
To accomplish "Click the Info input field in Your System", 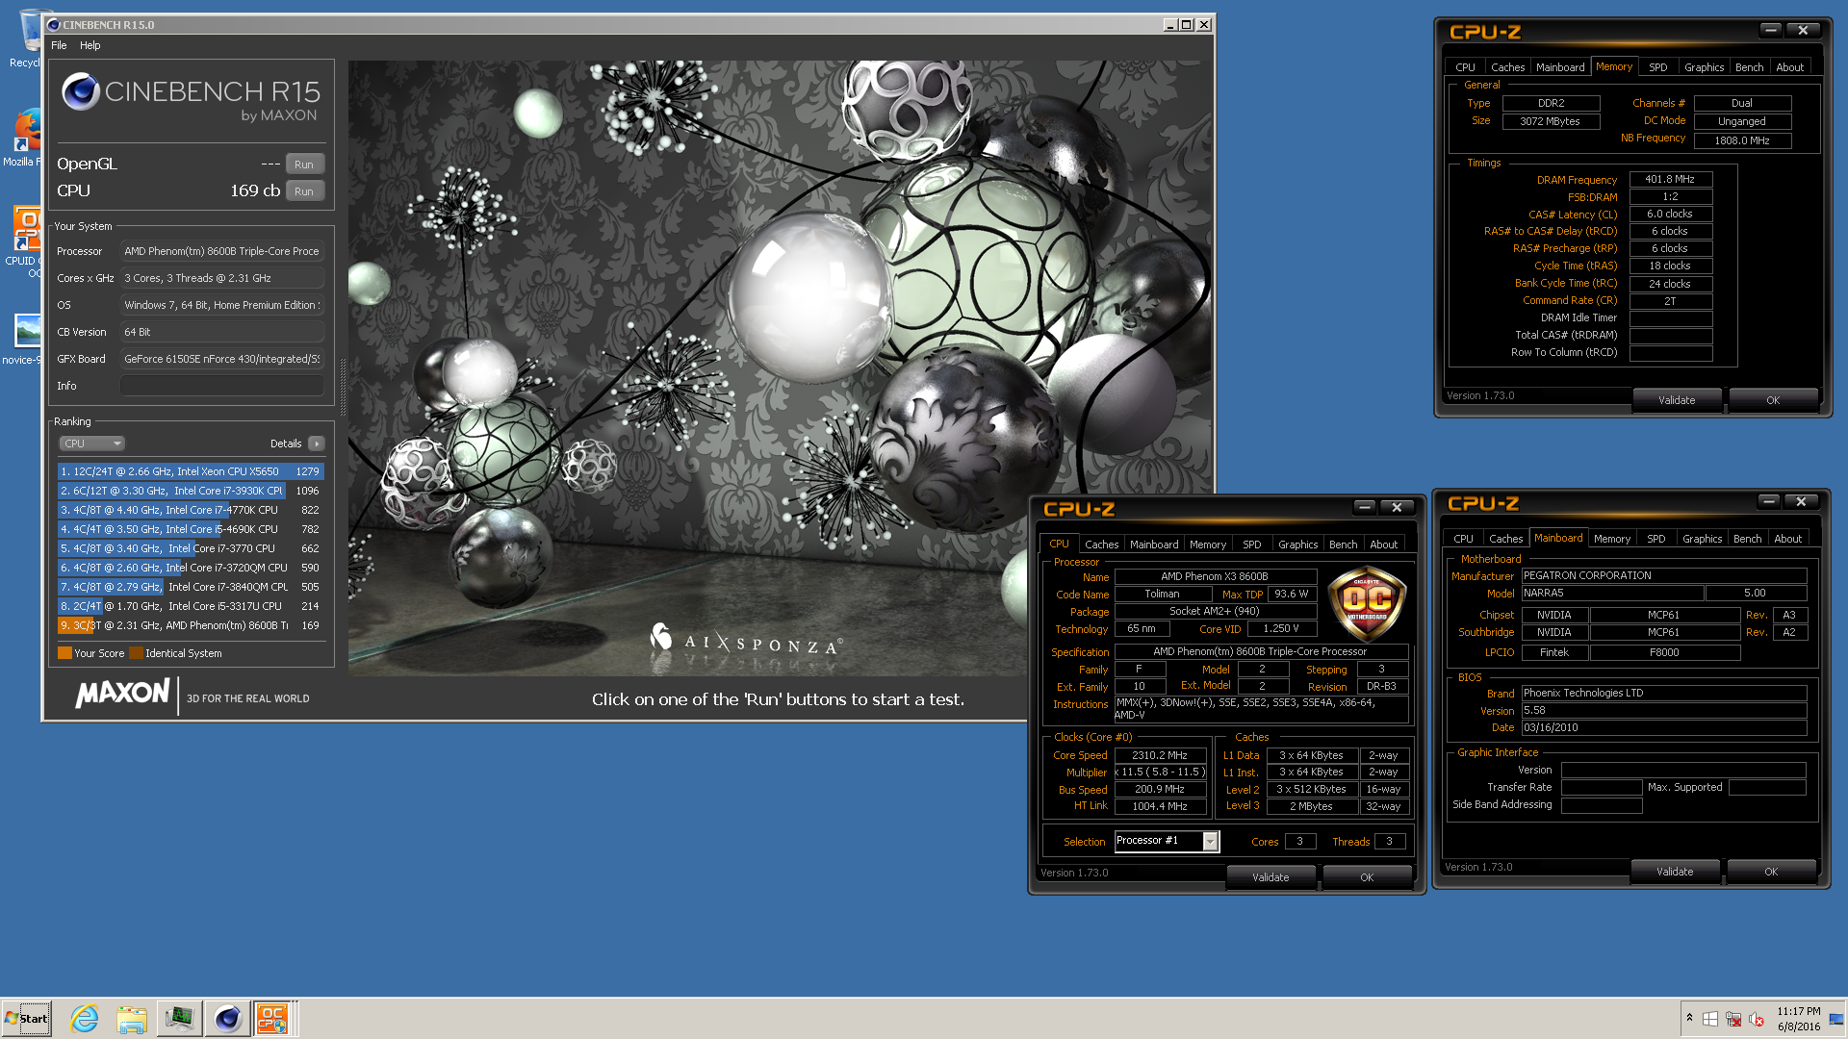I will click(x=221, y=386).
